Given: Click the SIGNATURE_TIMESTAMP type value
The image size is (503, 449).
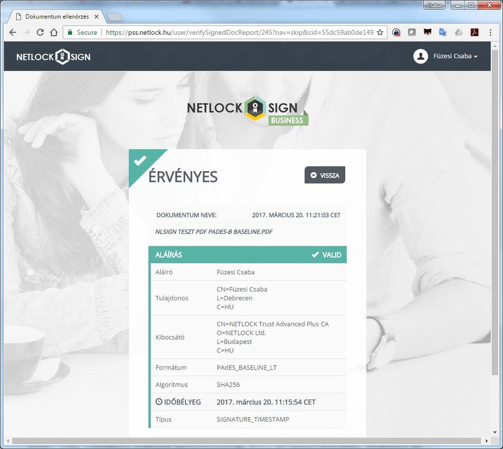Looking at the screenshot, I should pyautogui.click(x=253, y=419).
